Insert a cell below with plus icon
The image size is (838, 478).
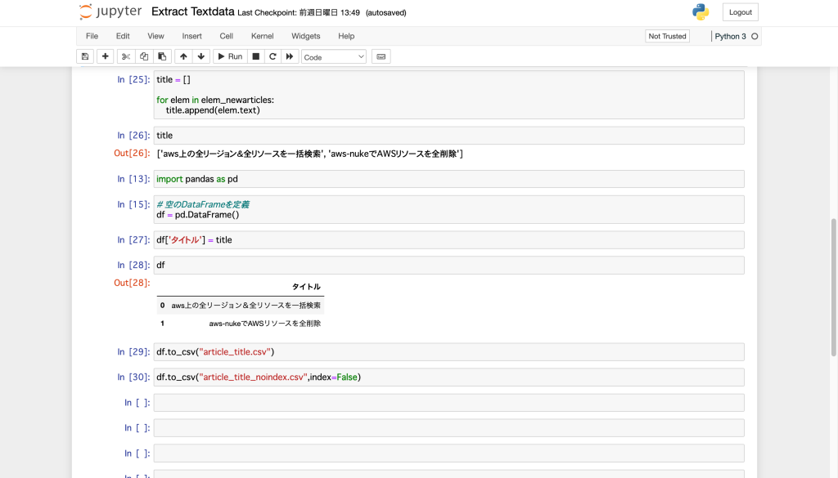point(105,56)
